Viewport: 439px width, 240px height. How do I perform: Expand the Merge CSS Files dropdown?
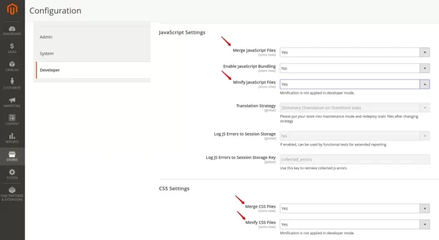pyautogui.click(x=355, y=209)
